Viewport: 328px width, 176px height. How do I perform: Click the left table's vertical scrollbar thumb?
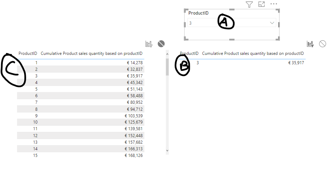click(x=167, y=67)
